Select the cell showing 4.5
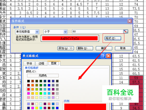The width and height of the screenshot is (146, 110). pyautogui.click(x=79, y=4)
